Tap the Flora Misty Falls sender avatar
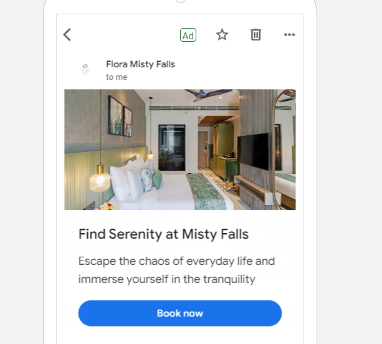Image resolution: width=382 pixels, height=344 pixels. tap(85, 69)
